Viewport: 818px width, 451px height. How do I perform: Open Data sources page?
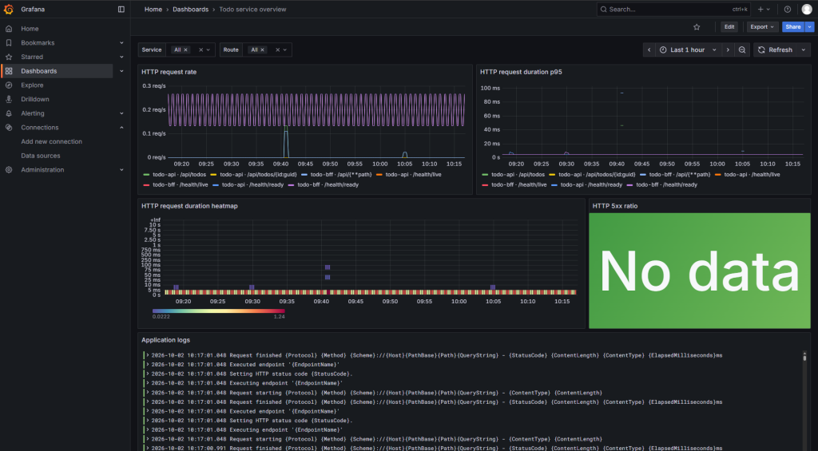tap(41, 156)
